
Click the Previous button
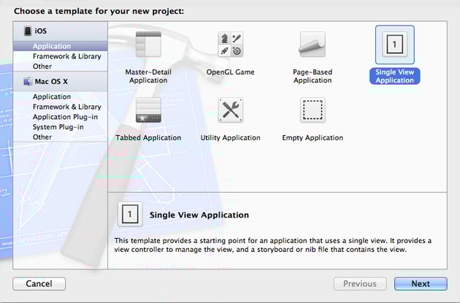[x=360, y=284]
